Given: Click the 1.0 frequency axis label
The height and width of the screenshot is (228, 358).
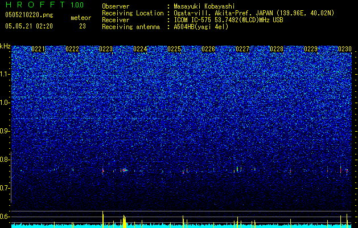Looking at the screenshot, I should coord(5,103).
